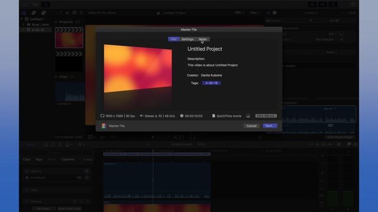This screenshot has width=378, height=212.
Task: Open the viewer zoom percentage dropdown
Action: [x=239, y=12]
